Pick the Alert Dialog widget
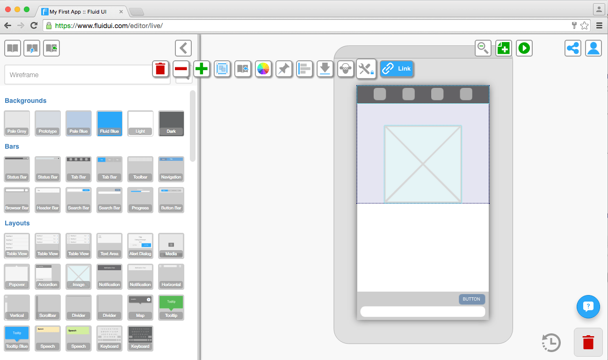This screenshot has height=360, width=608. tap(140, 246)
